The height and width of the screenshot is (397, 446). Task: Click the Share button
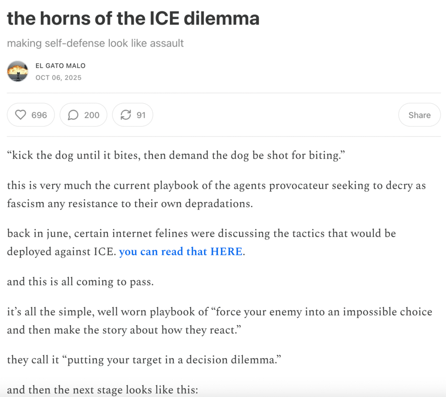tap(419, 115)
